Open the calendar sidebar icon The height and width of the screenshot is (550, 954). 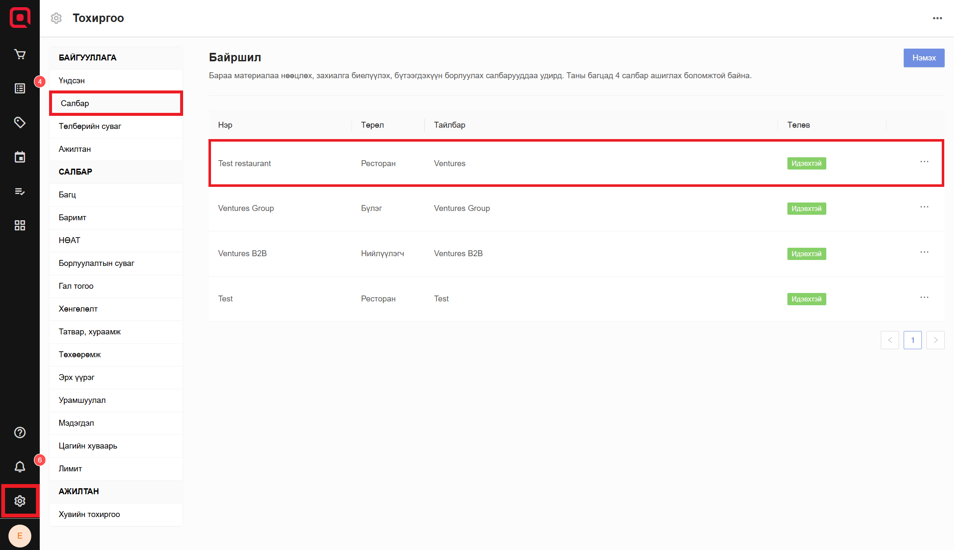click(20, 157)
